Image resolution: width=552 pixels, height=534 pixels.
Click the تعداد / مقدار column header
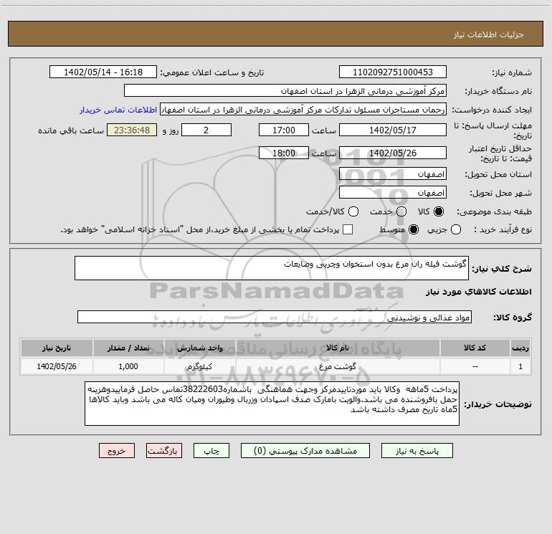(128, 348)
